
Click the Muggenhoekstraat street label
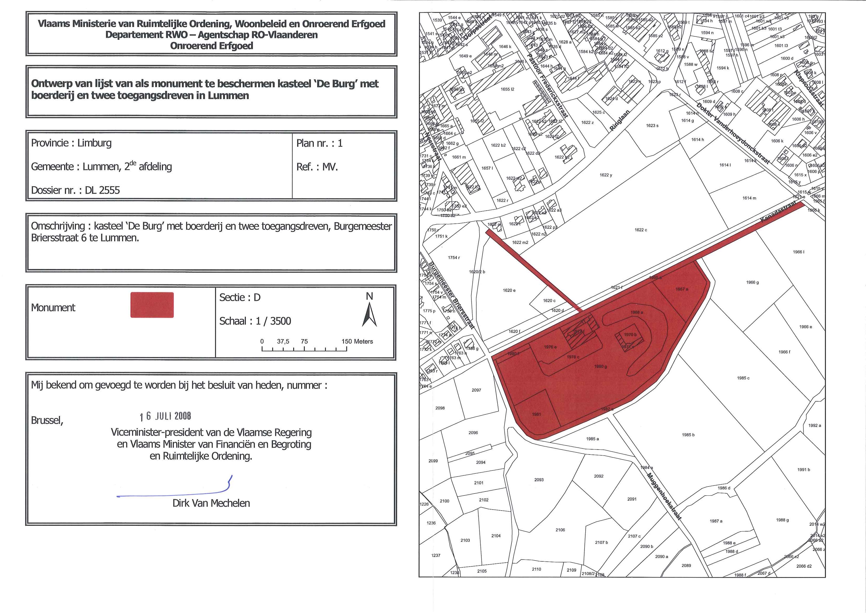click(x=664, y=497)
